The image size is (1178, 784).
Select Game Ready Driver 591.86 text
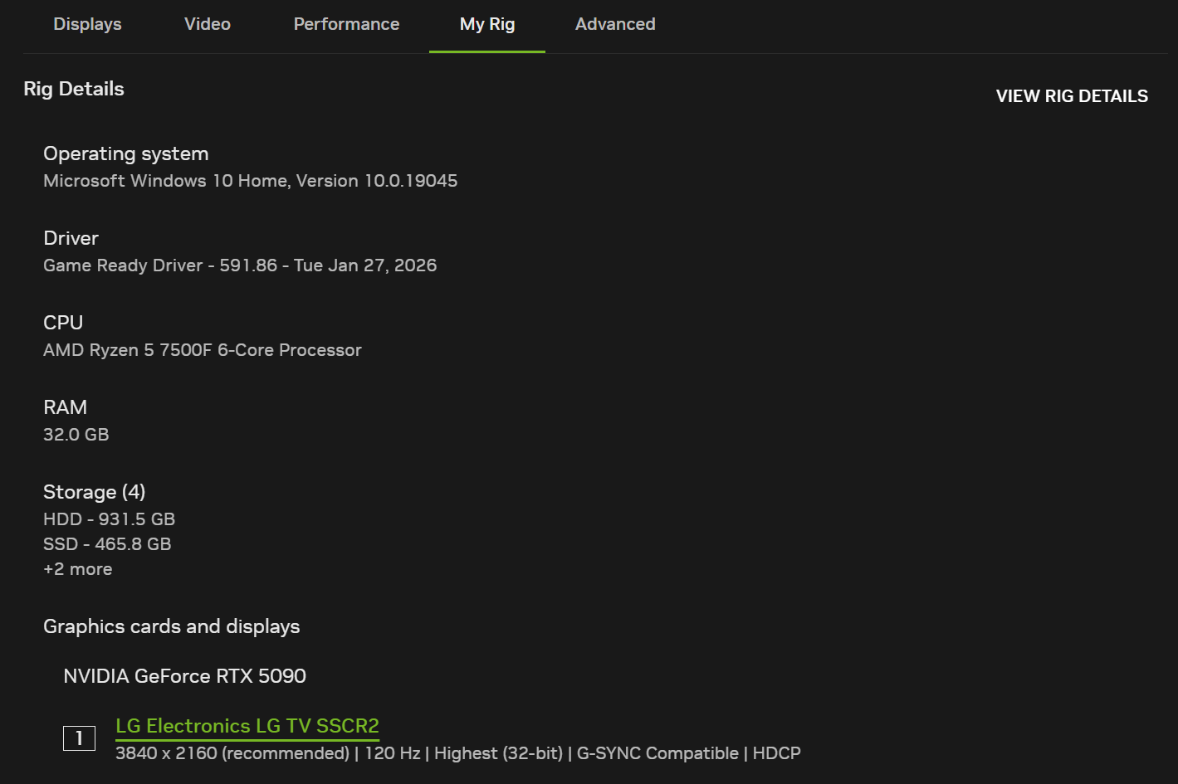(240, 265)
